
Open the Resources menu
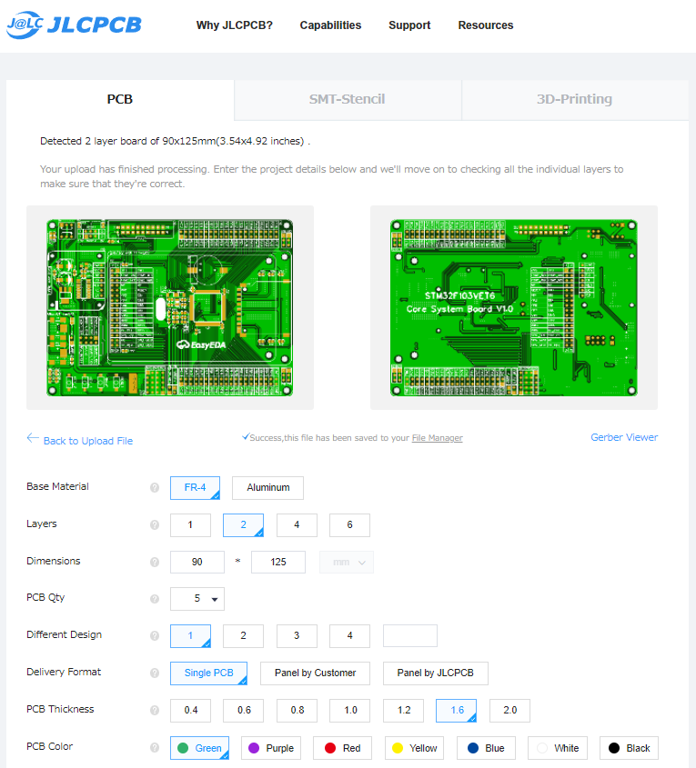pos(486,25)
